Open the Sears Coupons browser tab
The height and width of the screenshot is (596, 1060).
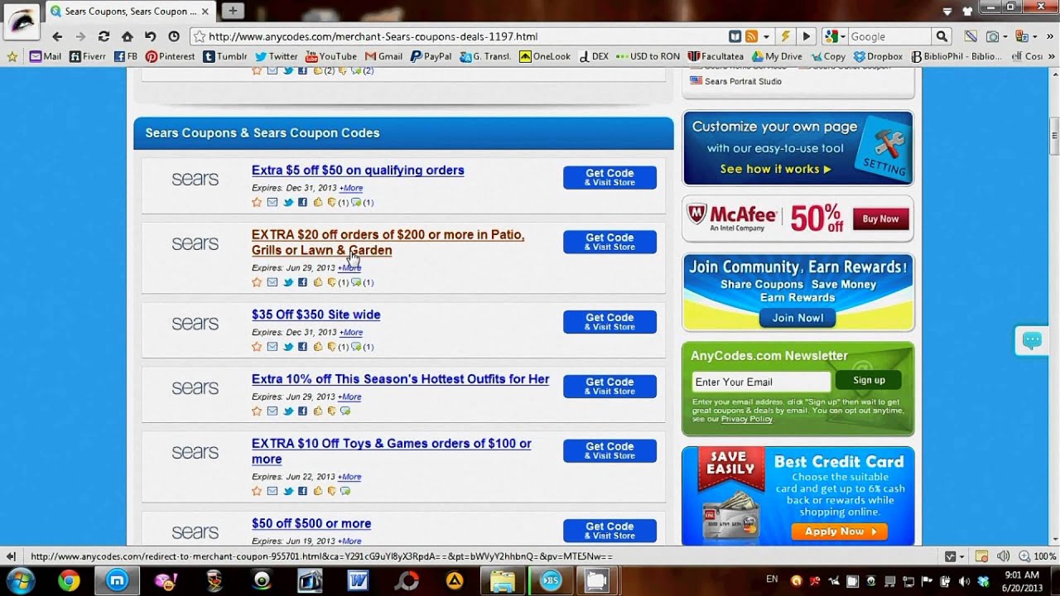click(129, 12)
